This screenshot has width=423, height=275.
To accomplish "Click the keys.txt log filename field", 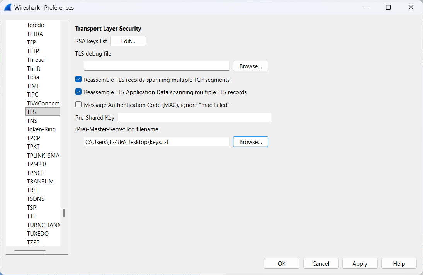I will (x=156, y=142).
